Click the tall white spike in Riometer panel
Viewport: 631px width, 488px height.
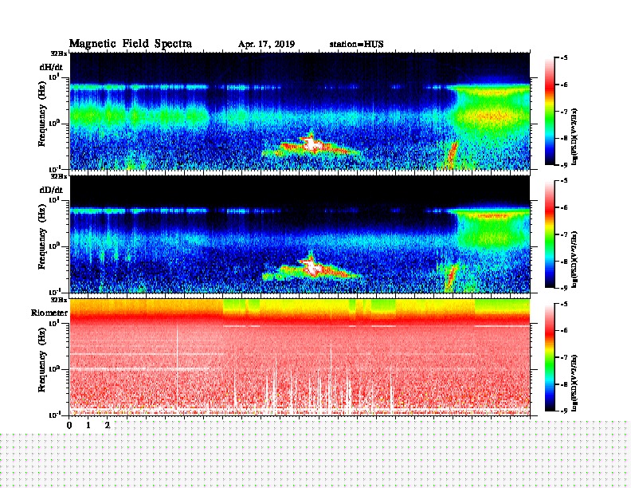click(178, 367)
